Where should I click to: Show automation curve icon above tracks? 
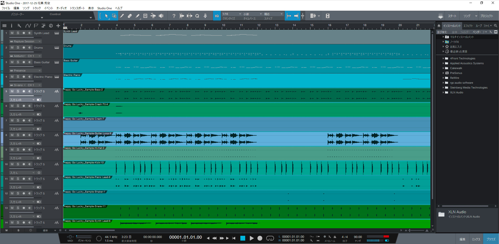28,26
